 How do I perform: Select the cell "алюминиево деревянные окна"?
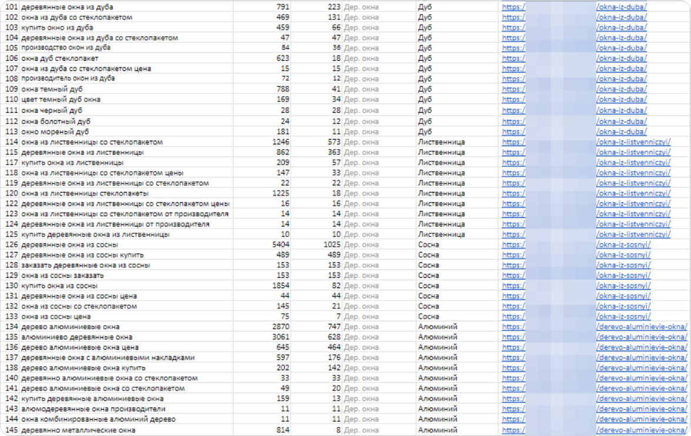(76, 337)
